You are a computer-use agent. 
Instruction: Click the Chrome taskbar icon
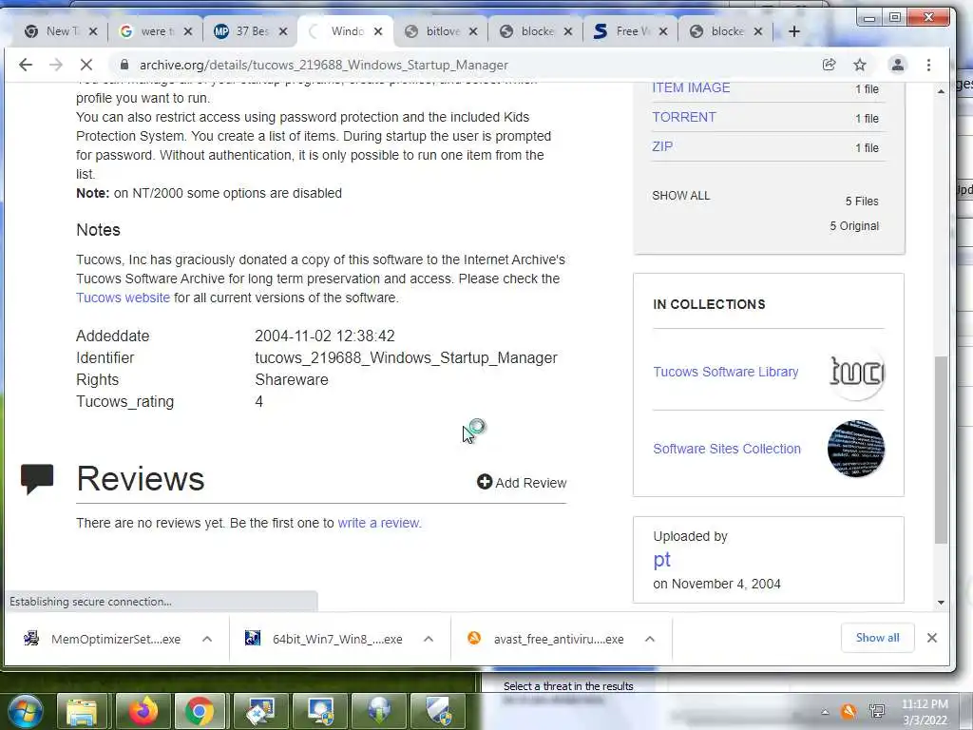pos(200,711)
